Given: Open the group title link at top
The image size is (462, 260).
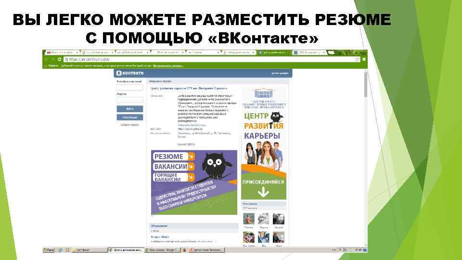Looking at the screenshot, I should tap(189, 88).
